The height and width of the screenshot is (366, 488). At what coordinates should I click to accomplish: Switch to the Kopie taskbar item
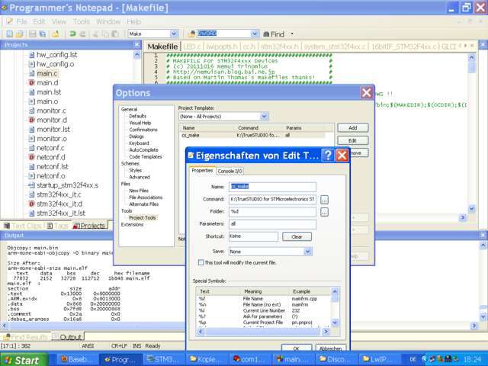coord(207,360)
